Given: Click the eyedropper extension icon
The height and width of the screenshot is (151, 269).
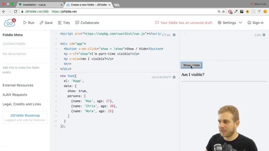Looking at the screenshot, I should (236, 11).
